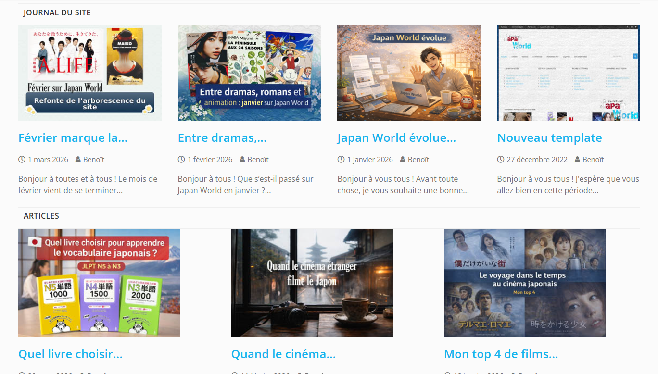Click the time travel Japanese cinema thumbnail
Image resolution: width=658 pixels, height=374 pixels.
[x=525, y=283]
